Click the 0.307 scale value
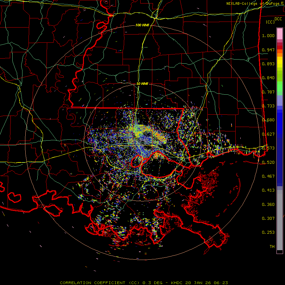The width and height of the screenshot is (285, 285). pos(268,218)
